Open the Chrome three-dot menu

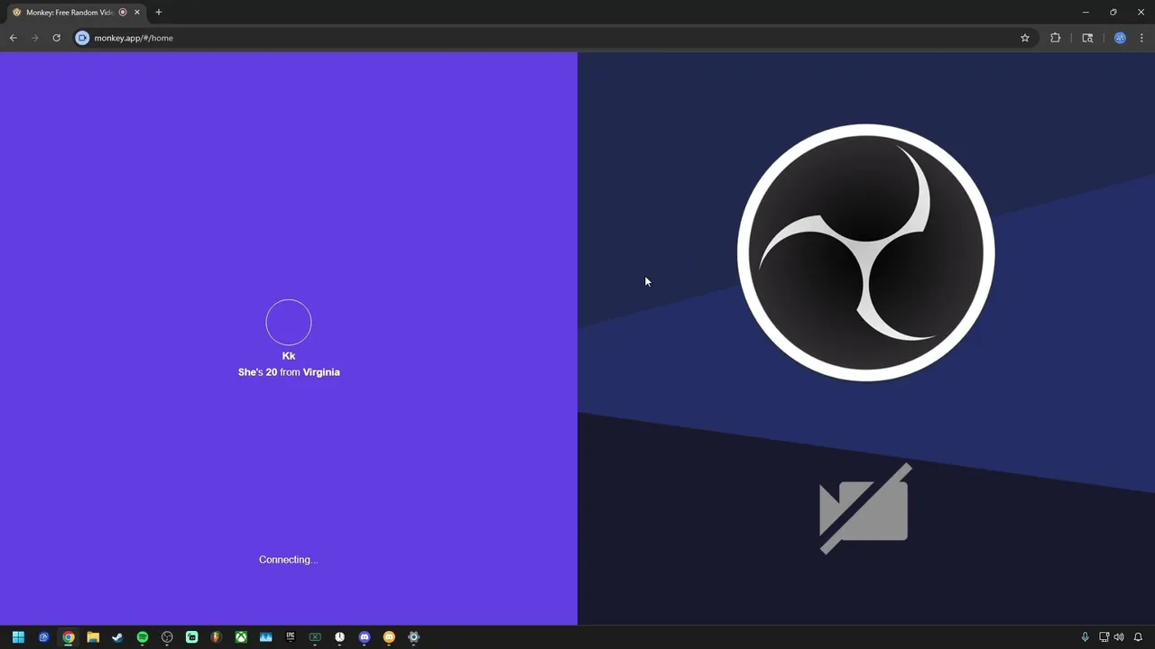click(1142, 38)
